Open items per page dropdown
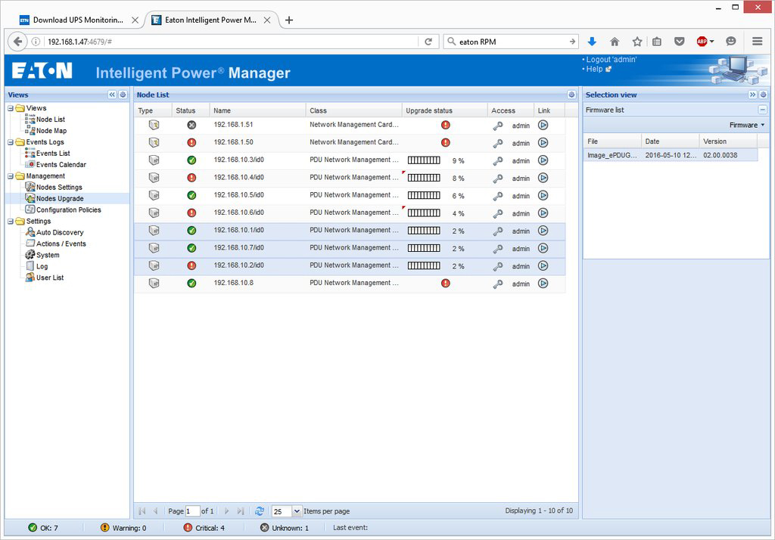This screenshot has width=775, height=540. (x=297, y=511)
